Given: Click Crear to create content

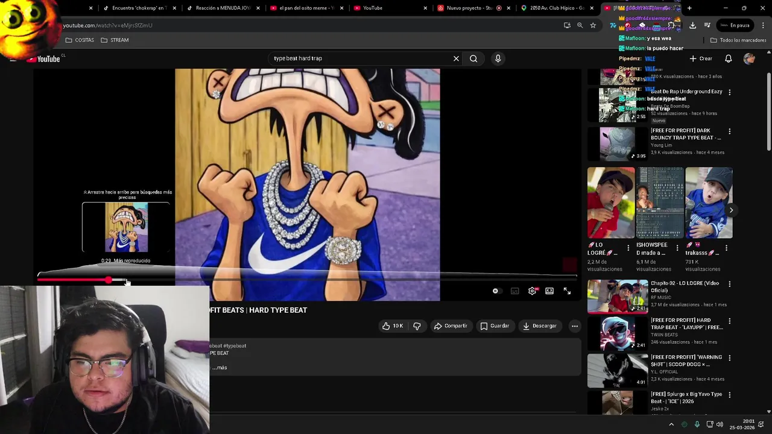Looking at the screenshot, I should [x=701, y=58].
